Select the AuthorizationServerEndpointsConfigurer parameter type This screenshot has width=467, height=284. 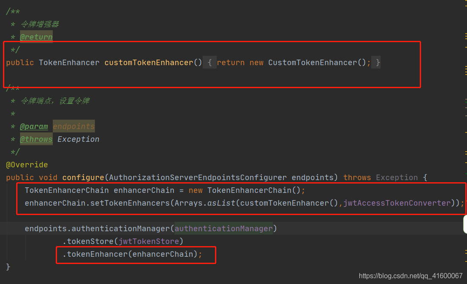coord(198,178)
